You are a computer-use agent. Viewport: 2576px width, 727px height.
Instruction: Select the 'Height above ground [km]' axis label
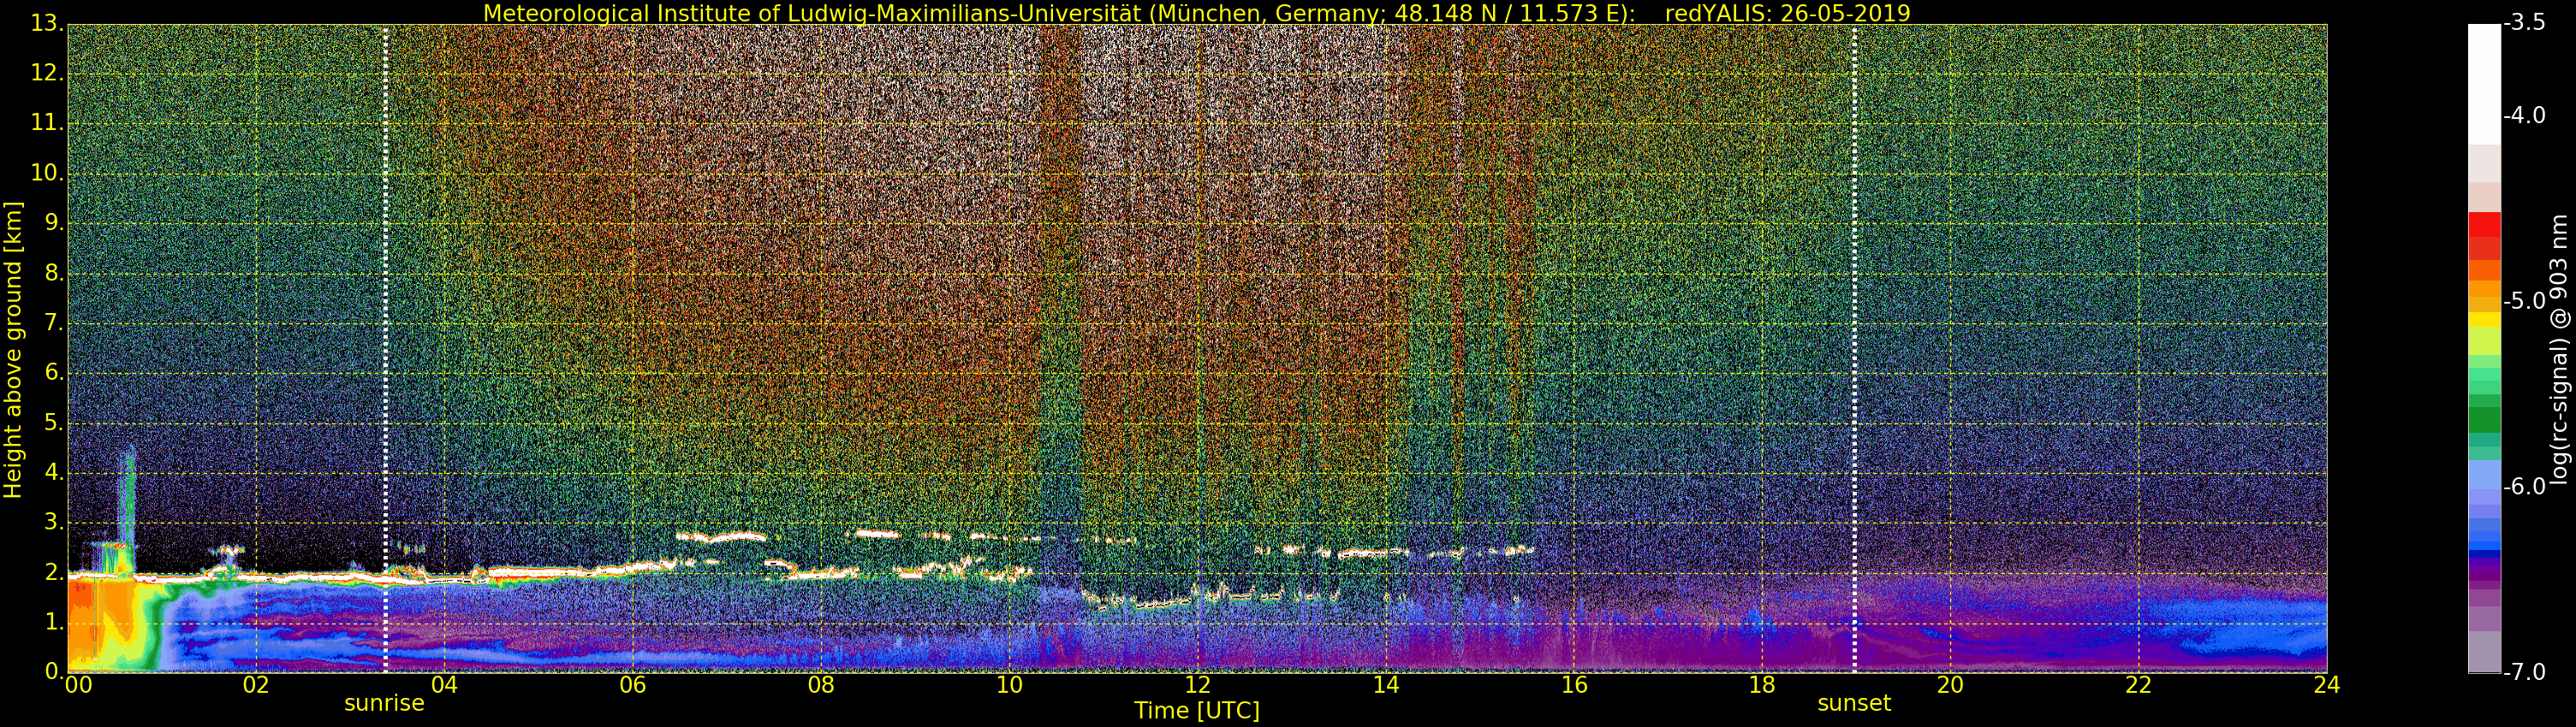13,350
